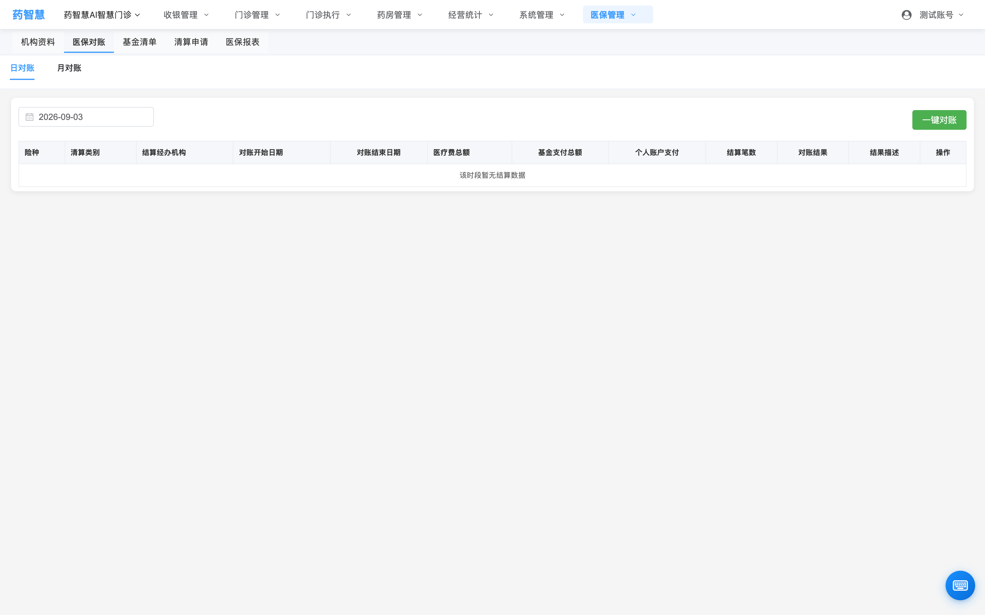Click 基金支付总额 column header
This screenshot has height=615, width=985.
tap(560, 153)
